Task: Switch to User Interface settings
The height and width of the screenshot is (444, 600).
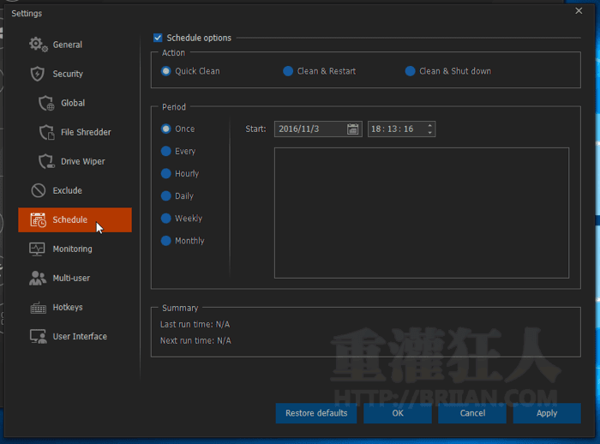Action: [80, 337]
